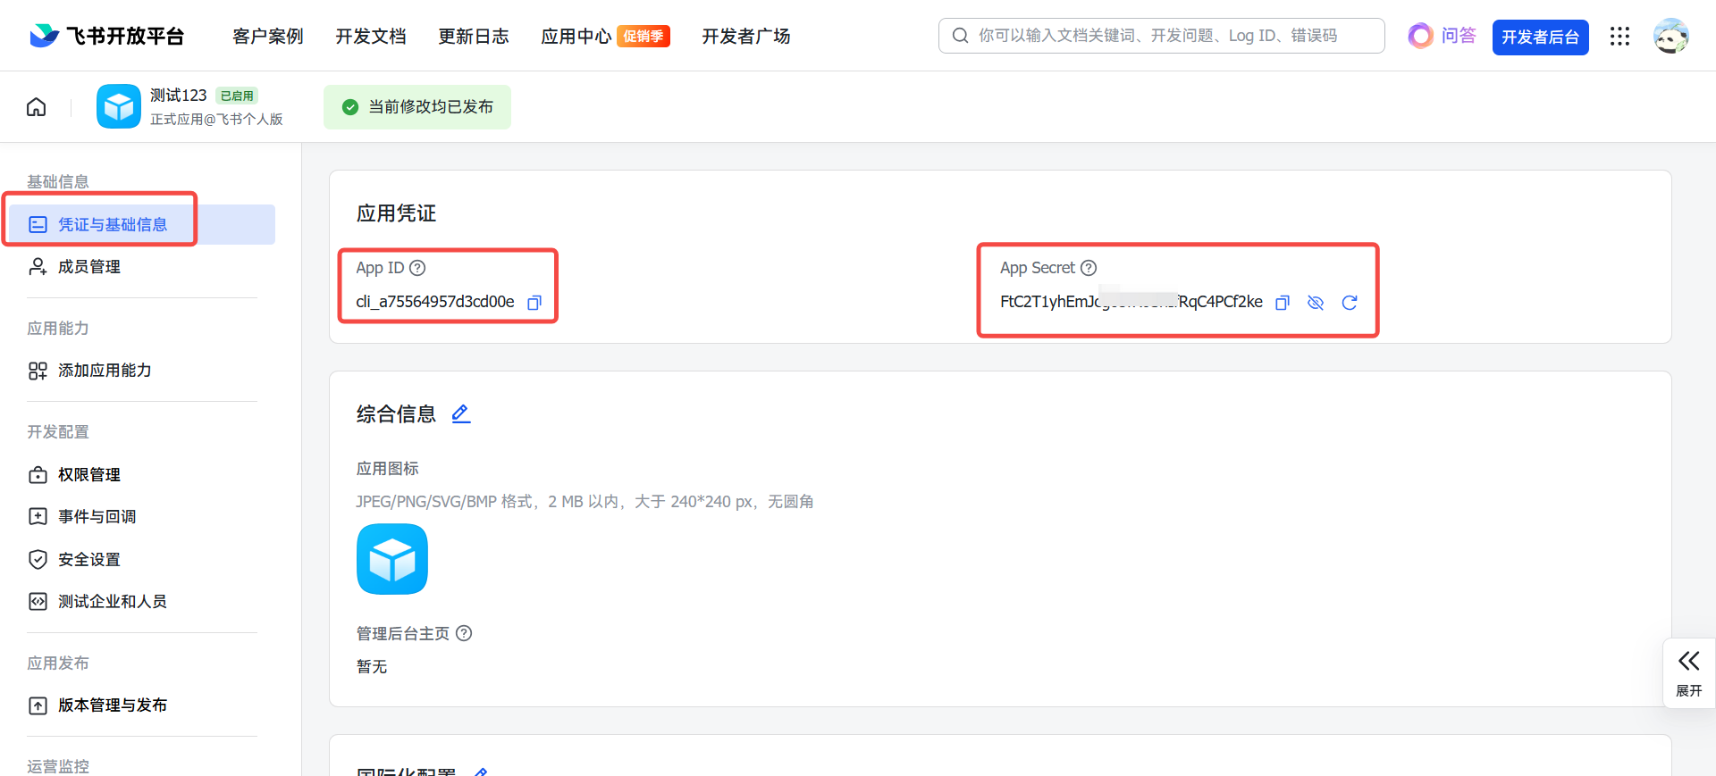Click 正式应用@飞书个人版 subtitle
This screenshot has width=1716, height=776.
click(x=216, y=119)
